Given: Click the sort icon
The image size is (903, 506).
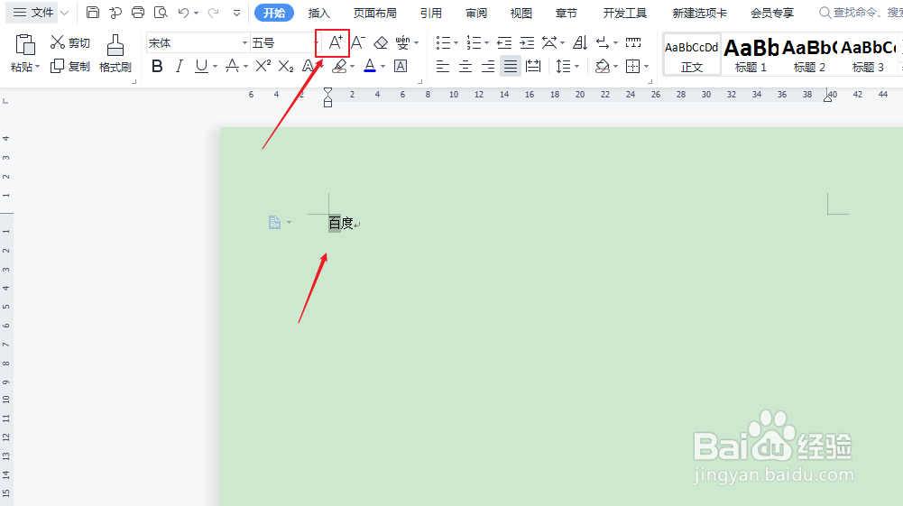Looking at the screenshot, I should tap(580, 42).
